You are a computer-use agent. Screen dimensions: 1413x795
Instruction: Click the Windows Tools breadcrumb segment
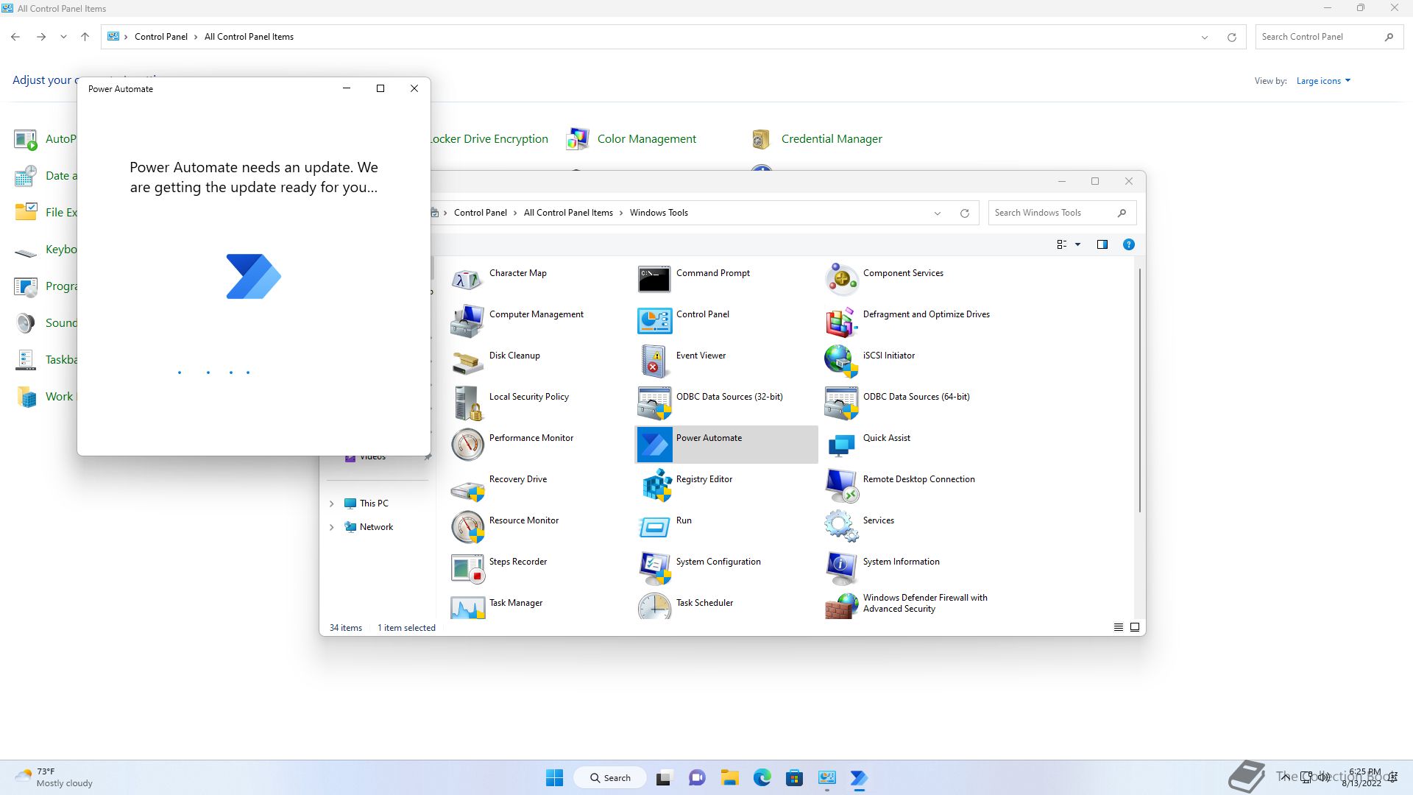tap(659, 213)
